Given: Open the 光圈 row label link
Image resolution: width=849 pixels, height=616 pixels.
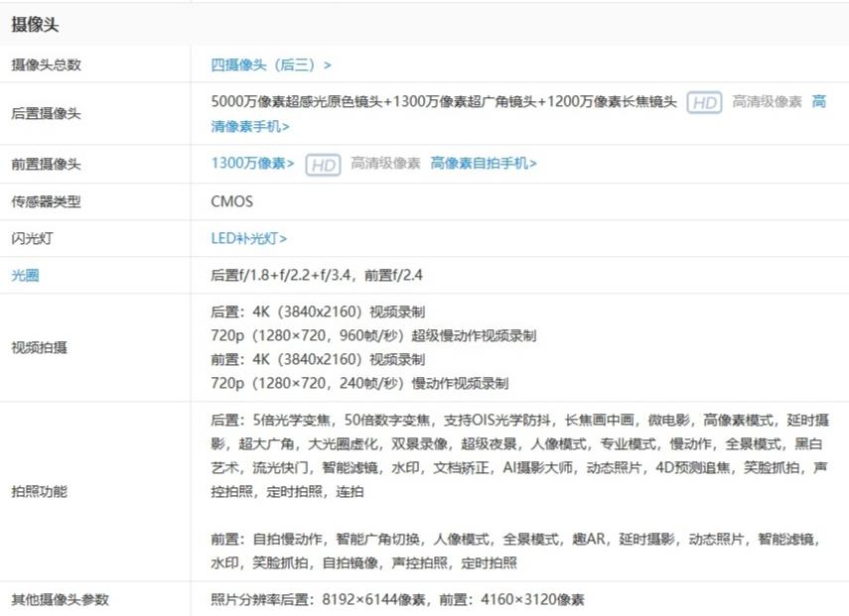Looking at the screenshot, I should pyautogui.click(x=25, y=276).
